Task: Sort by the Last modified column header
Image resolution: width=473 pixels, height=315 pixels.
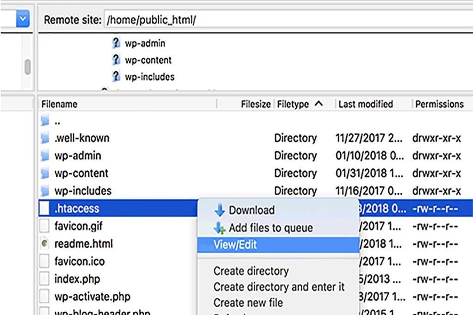Action: (366, 104)
